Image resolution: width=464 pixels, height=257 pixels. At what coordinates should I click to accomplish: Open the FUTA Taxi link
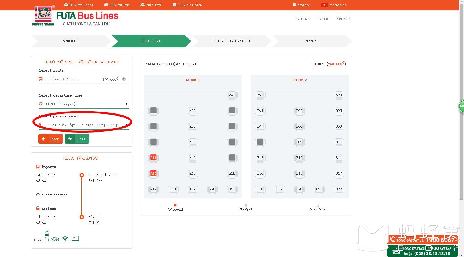pos(151,5)
